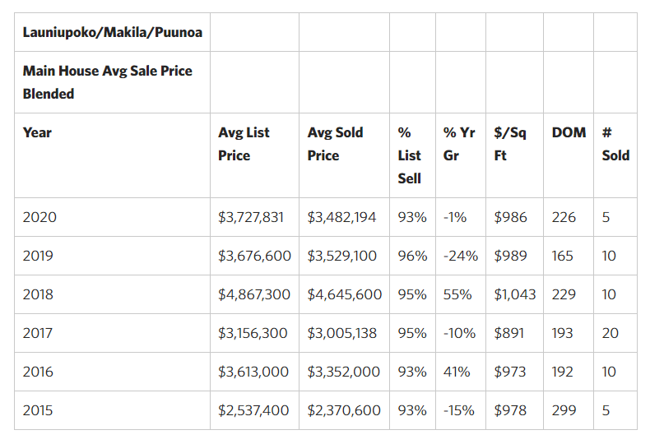Click the $4,867,300 list price cell

point(253,294)
